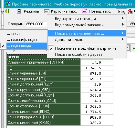Select row Сосняк брусничный [СБР]
The height and width of the screenshot is (128, 135).
tap(44, 90)
